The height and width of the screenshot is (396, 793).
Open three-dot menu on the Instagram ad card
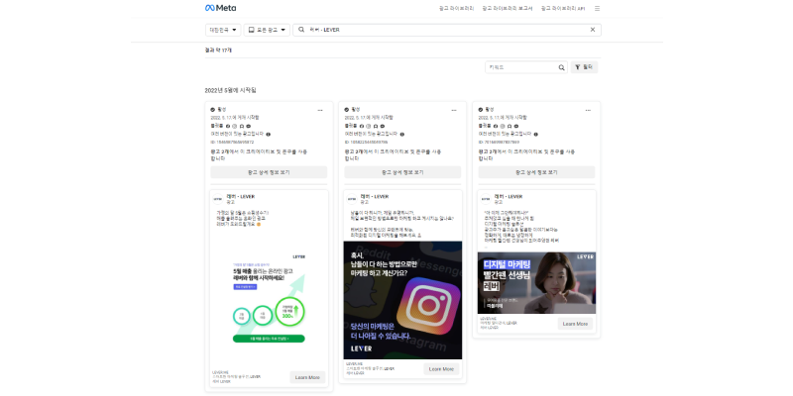pyautogui.click(x=454, y=110)
